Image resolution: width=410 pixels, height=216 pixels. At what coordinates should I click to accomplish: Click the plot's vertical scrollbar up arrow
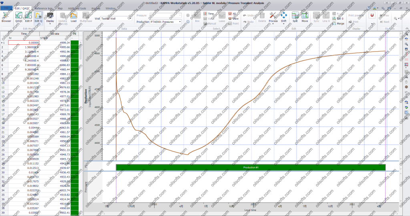pos(401,34)
